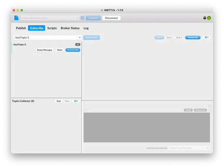224x168 pixels.
Task: Unsubscribe from /testTopic/1
Action: click(x=73, y=50)
